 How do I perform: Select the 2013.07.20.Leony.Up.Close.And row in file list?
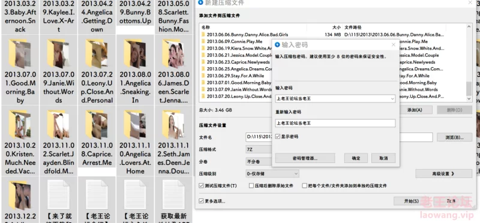point(236,97)
